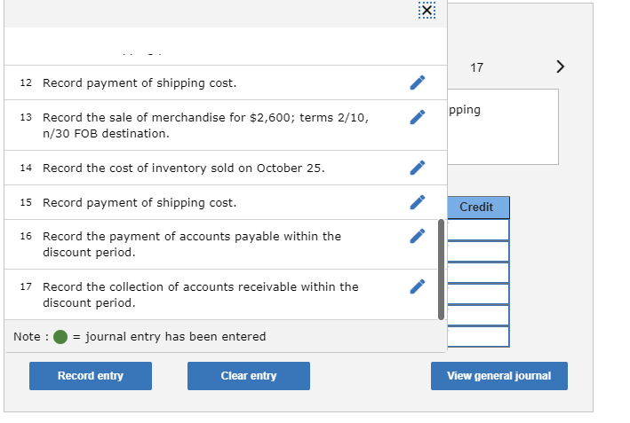Click the last Credit input cell
Screen dimensions: 630x423
pos(478,337)
